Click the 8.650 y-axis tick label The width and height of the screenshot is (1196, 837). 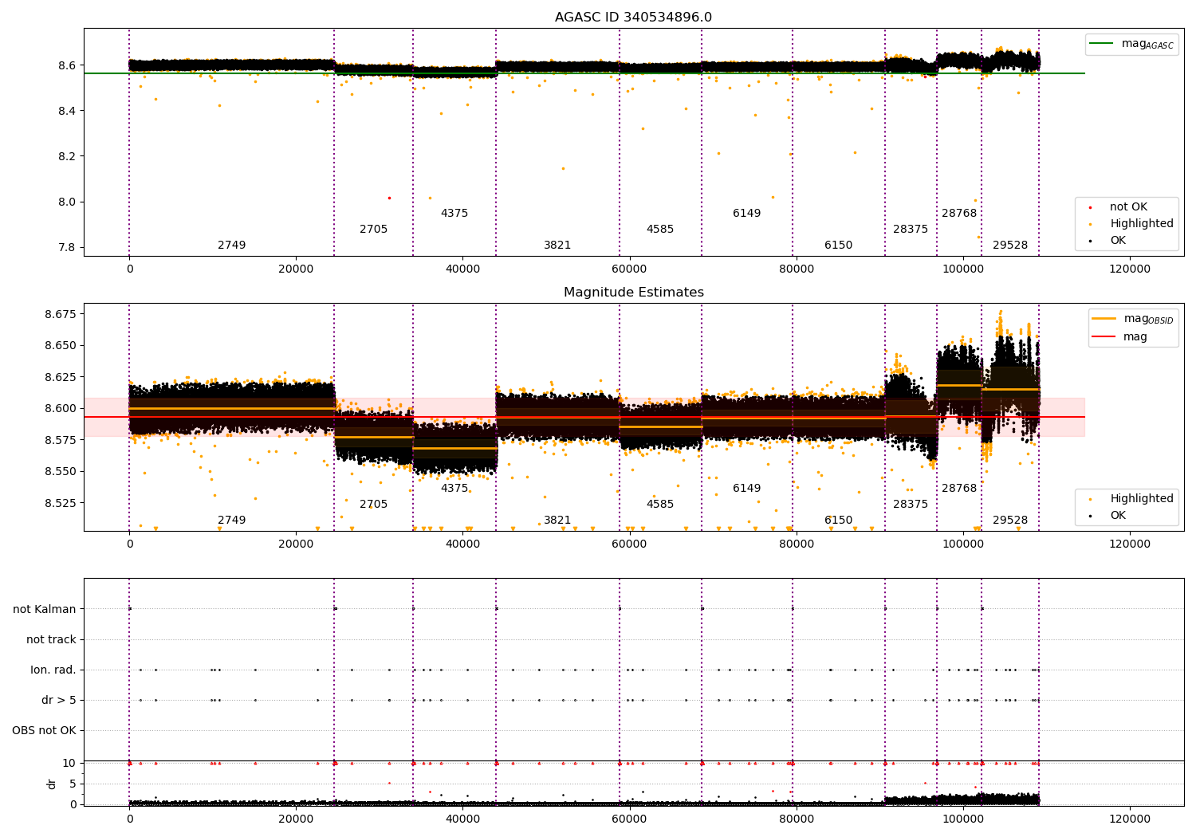(x=61, y=346)
